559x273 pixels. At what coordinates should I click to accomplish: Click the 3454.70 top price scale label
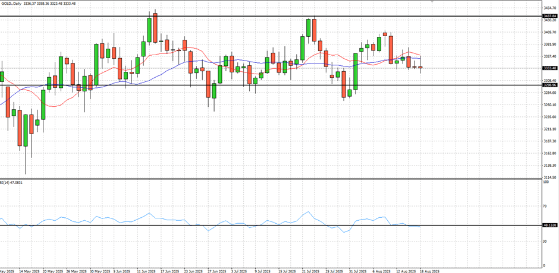point(551,8)
